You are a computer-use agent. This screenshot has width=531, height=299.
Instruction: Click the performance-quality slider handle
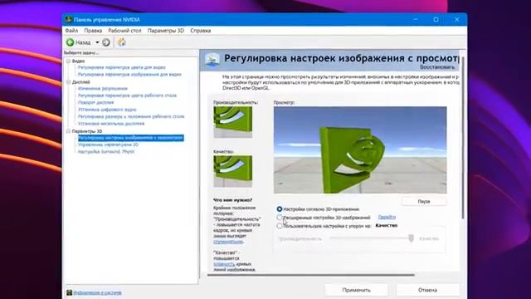pyautogui.click(x=411, y=238)
